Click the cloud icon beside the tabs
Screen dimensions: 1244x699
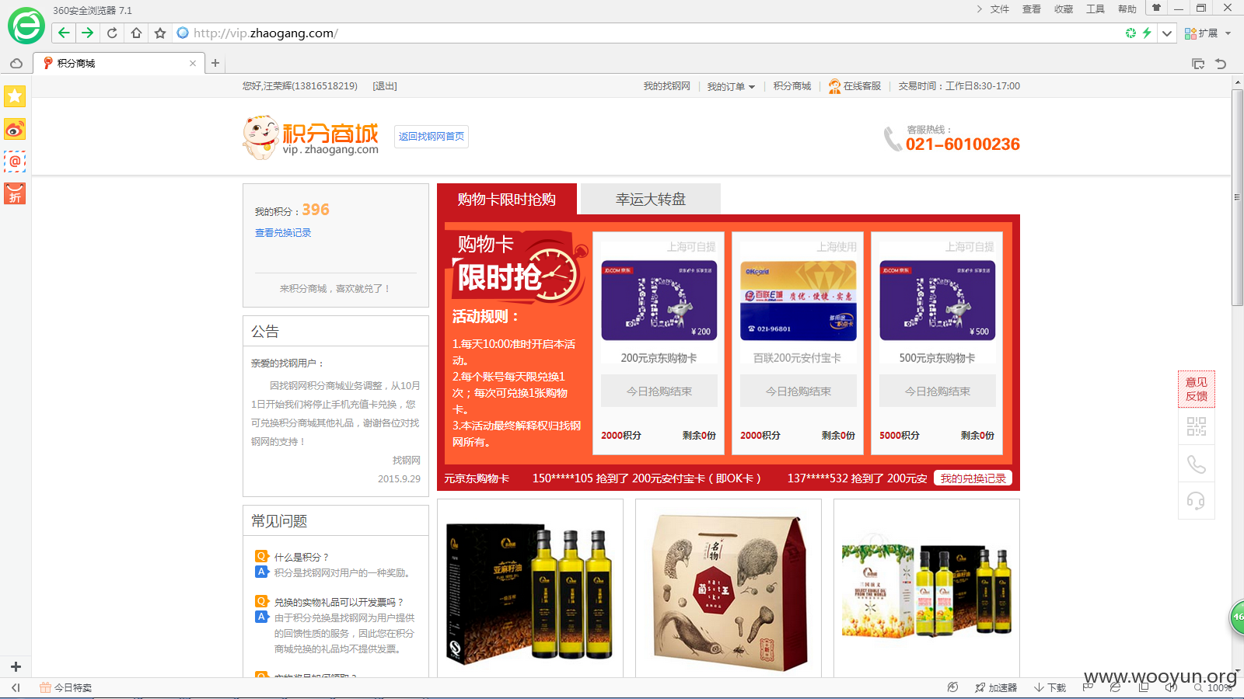[16, 64]
